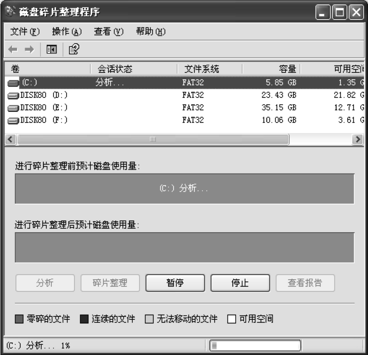Select the DISK80 (E:) volume row
The width and height of the screenshot is (368, 355).
click(185, 107)
